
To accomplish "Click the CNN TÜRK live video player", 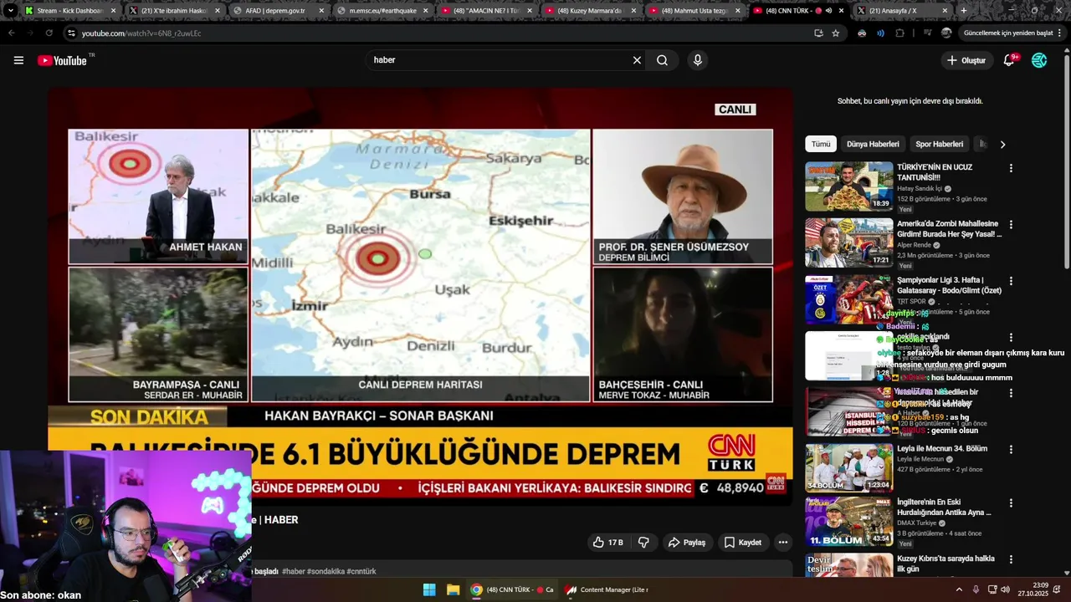I will tap(420, 297).
